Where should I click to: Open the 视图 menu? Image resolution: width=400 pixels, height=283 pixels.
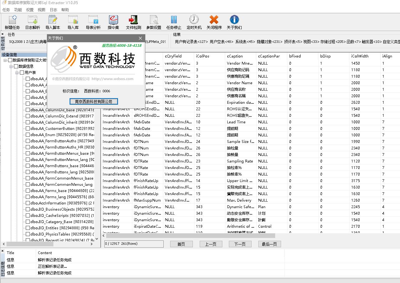[x=42, y=10]
